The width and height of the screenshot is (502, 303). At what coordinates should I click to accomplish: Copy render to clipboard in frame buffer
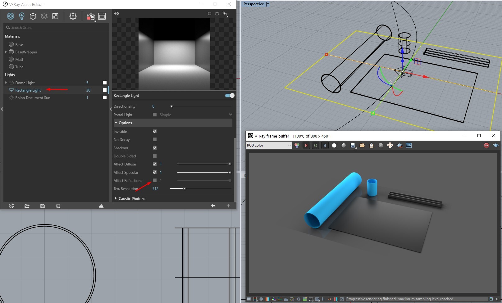[x=372, y=145]
